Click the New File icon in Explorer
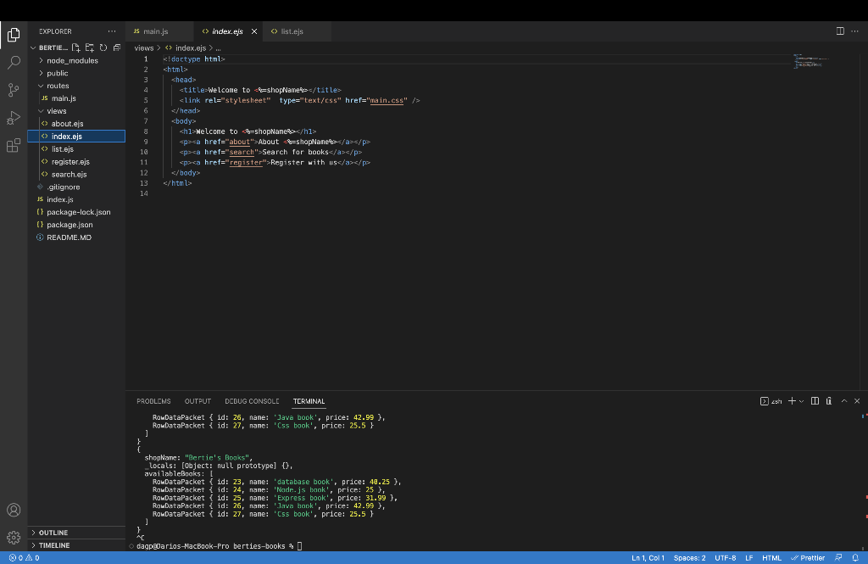Viewport: 868px width, 564px height. (77, 47)
